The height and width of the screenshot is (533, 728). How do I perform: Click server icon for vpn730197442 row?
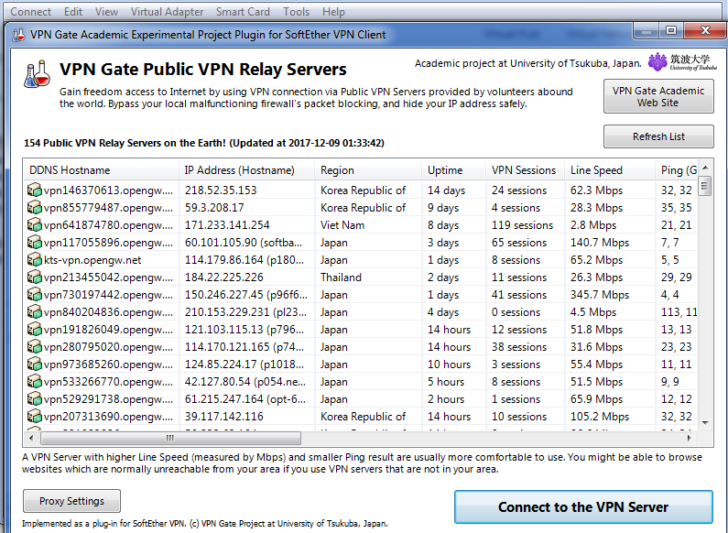35,295
